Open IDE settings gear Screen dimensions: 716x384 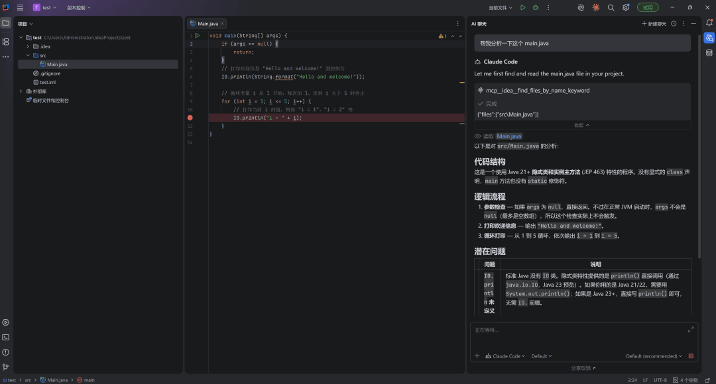626,7
